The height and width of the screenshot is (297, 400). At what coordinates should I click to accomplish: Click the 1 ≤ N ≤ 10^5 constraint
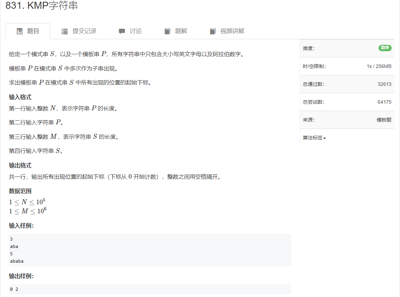click(27, 202)
